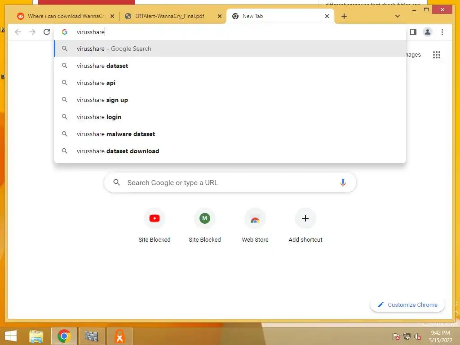This screenshot has width=460, height=345.
Task: Click the muted volume tray icon
Action: pyautogui.click(x=417, y=336)
